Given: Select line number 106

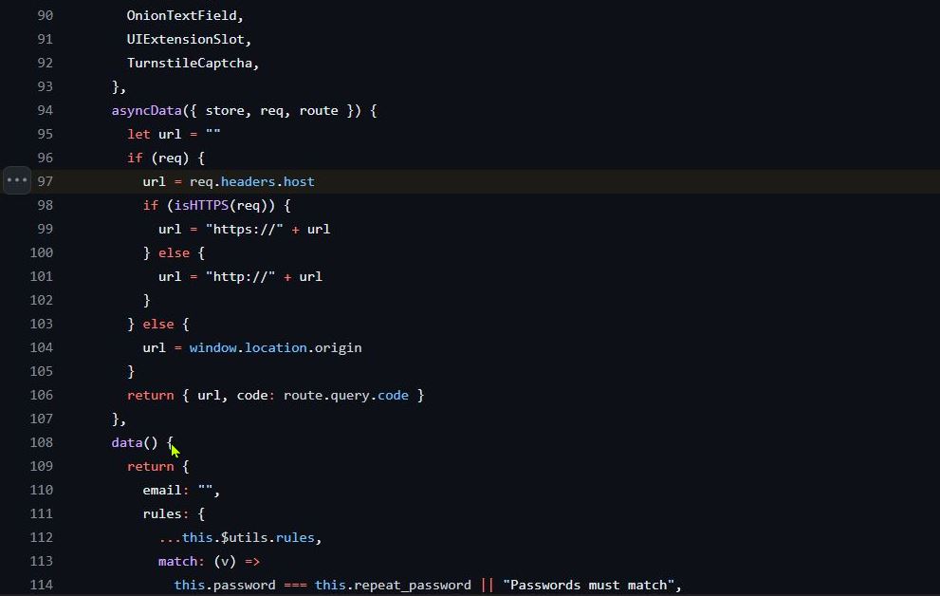Looking at the screenshot, I should pos(42,395).
